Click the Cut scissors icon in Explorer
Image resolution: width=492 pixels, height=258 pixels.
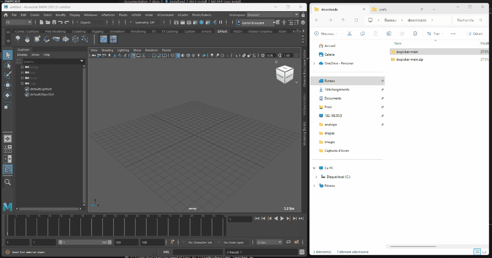click(x=349, y=33)
